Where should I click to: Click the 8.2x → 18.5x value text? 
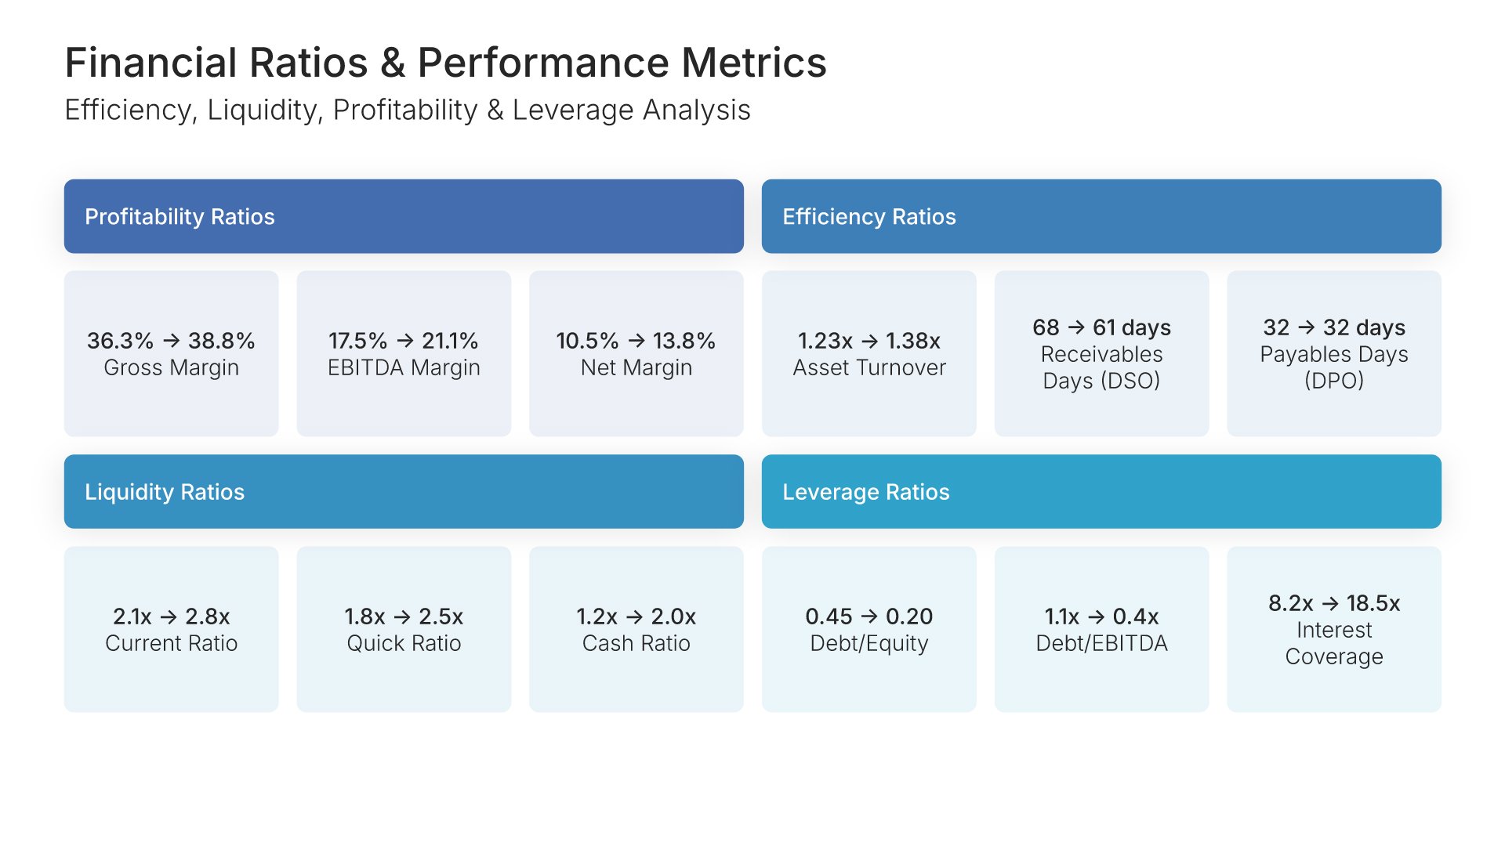coord(1333,603)
